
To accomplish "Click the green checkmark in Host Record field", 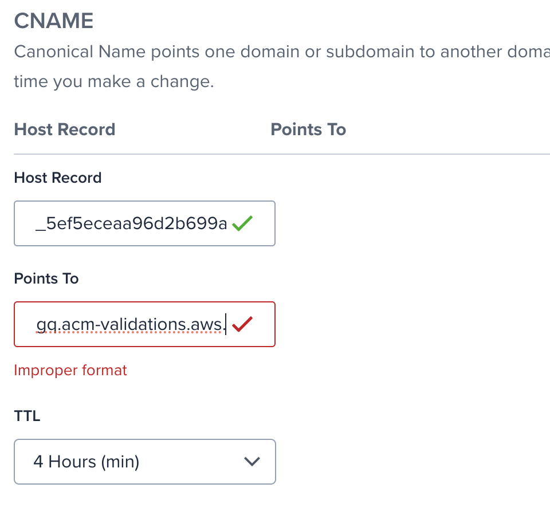I will 243,224.
